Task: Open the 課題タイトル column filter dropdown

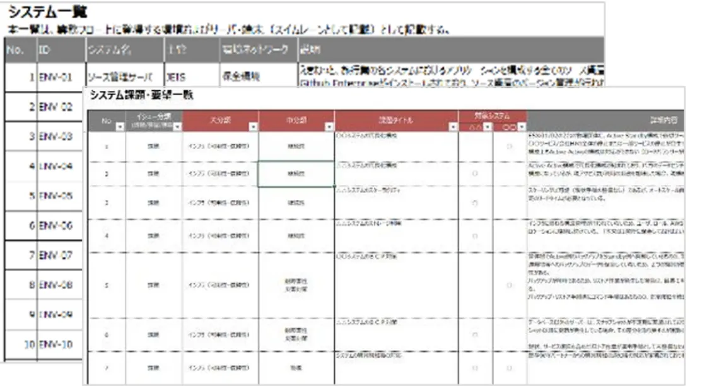Action: 453,127
